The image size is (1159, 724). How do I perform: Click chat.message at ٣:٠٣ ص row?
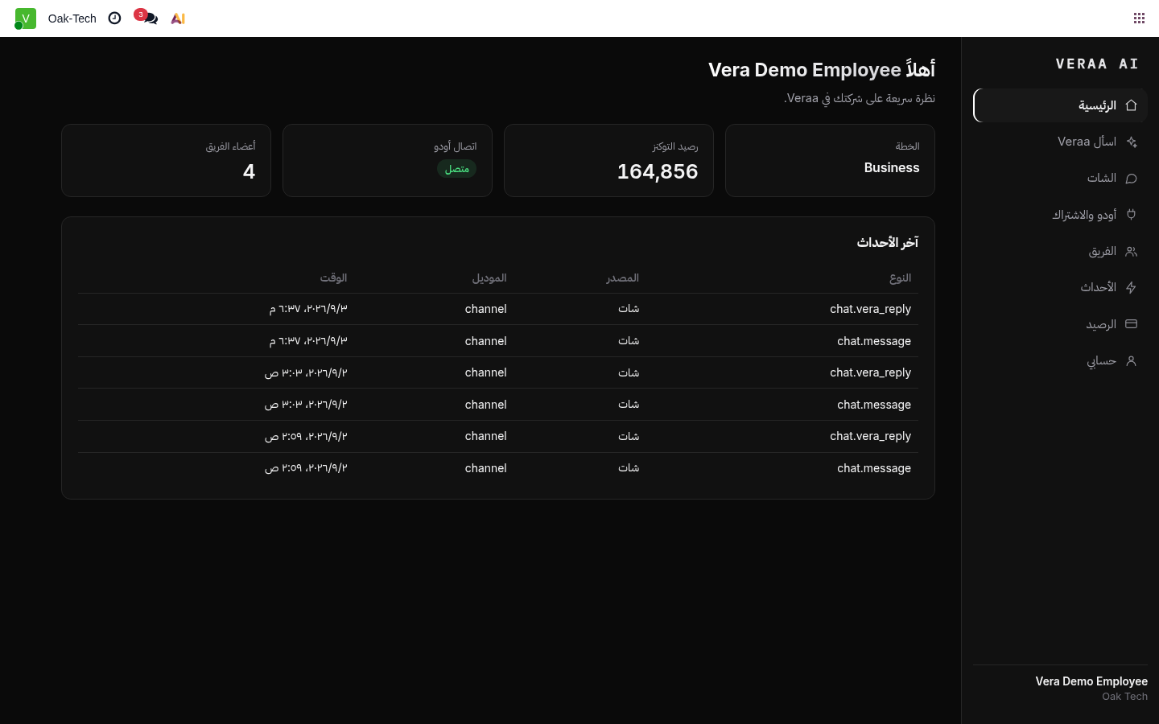873,405
